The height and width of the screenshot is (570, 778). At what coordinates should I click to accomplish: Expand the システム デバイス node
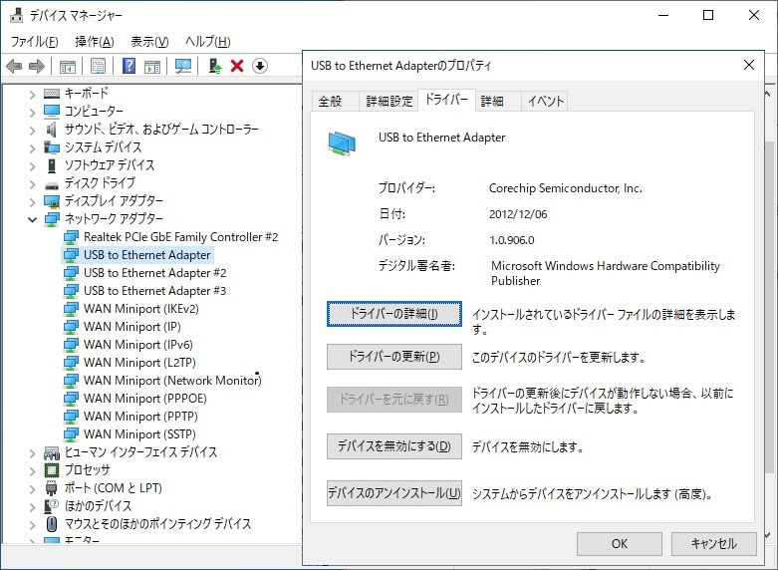click(x=32, y=147)
